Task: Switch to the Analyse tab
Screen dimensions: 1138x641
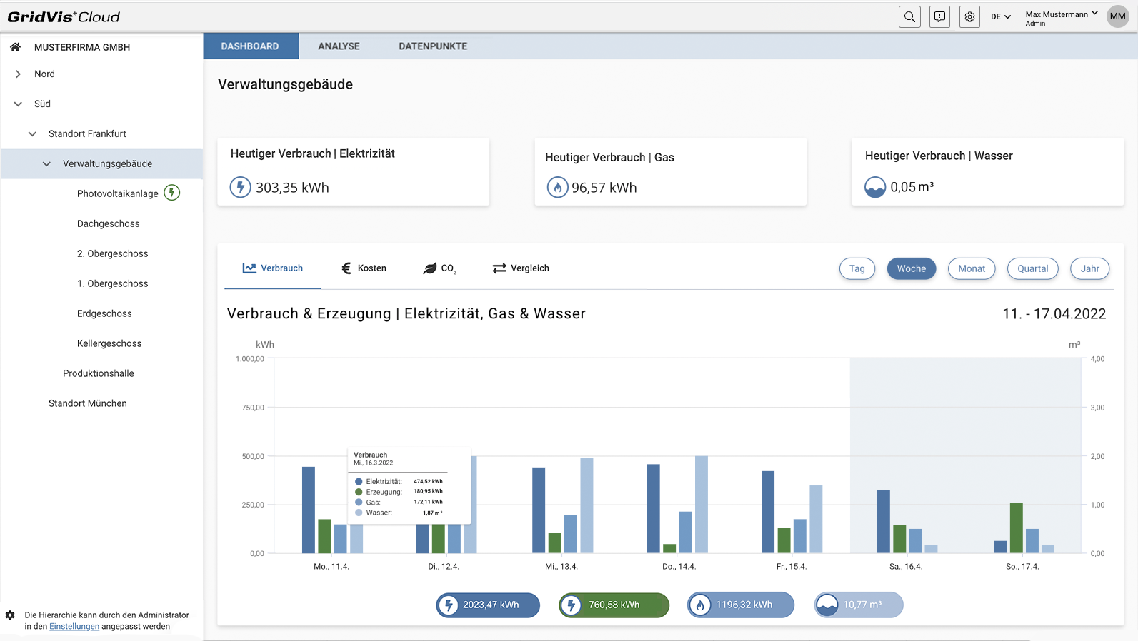Action: (x=339, y=46)
